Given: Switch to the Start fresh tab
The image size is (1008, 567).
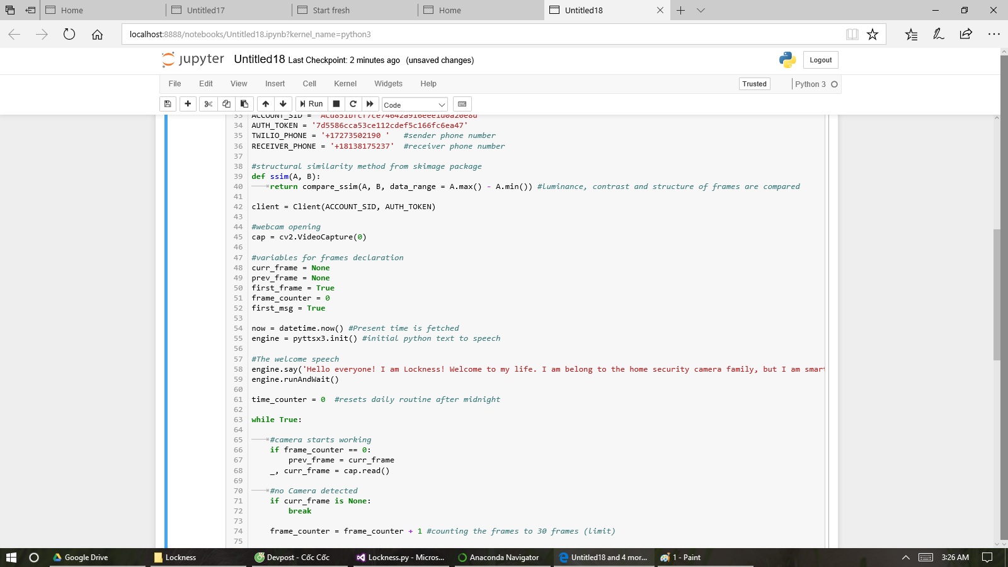Looking at the screenshot, I should (355, 10).
